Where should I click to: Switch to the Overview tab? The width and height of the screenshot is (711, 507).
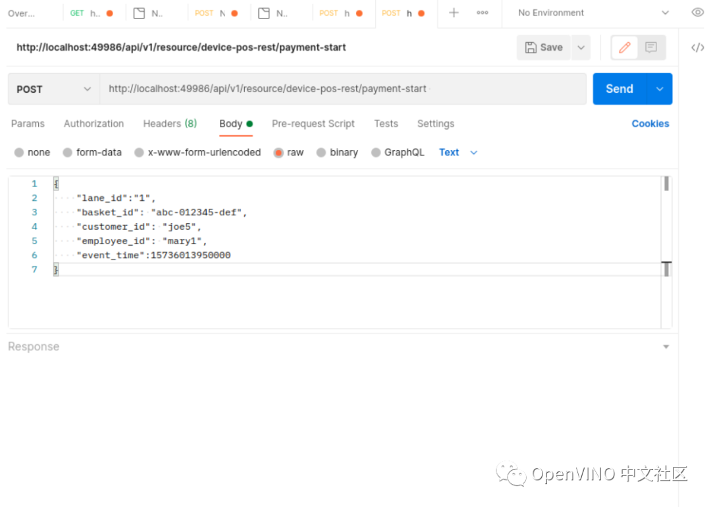(21, 13)
